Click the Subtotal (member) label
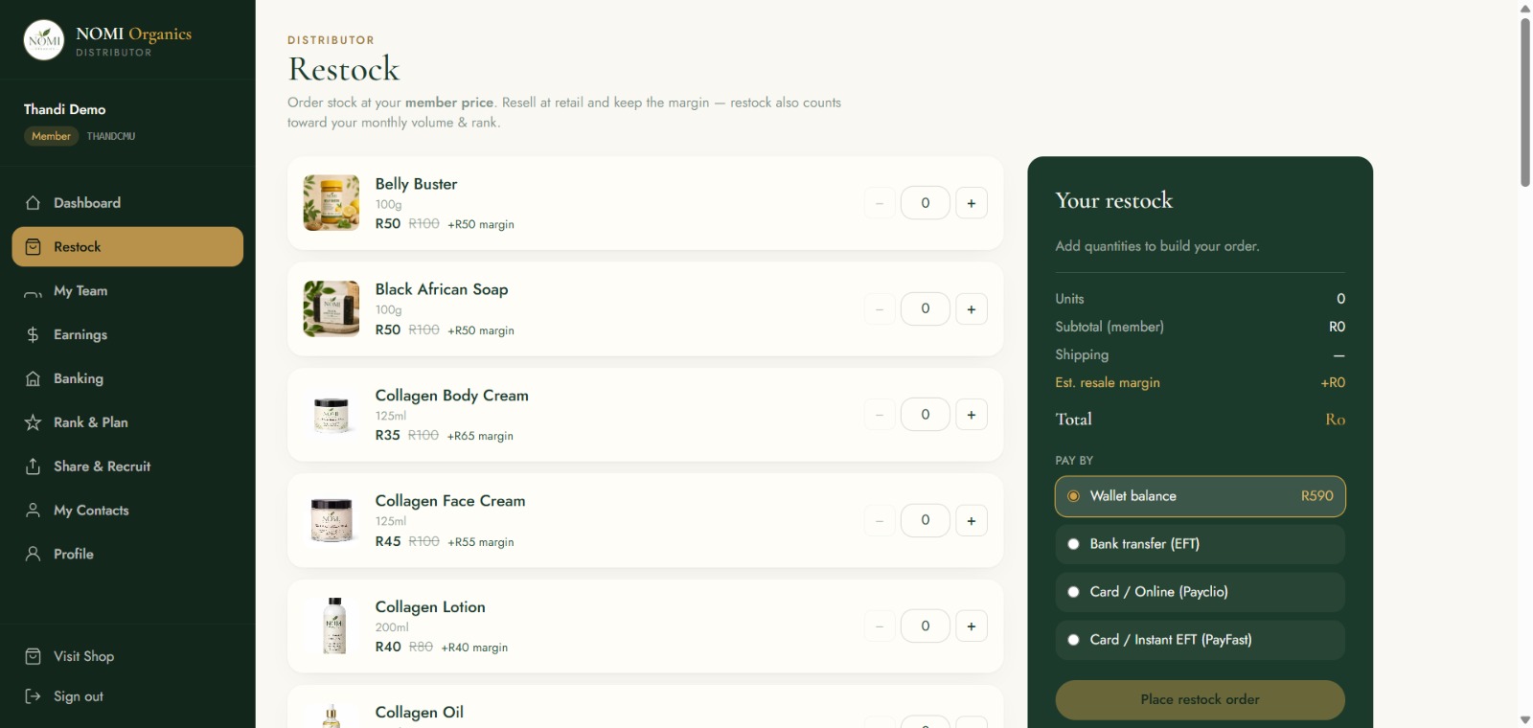 click(x=1110, y=327)
